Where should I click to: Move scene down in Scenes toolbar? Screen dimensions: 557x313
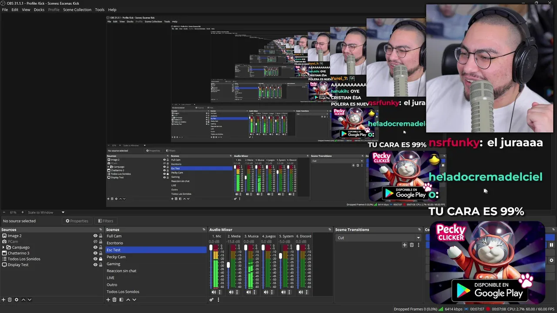(134, 300)
